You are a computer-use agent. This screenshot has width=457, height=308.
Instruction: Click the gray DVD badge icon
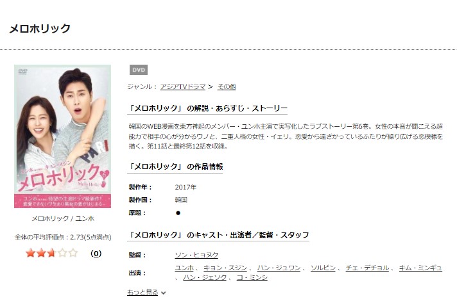tap(139, 70)
